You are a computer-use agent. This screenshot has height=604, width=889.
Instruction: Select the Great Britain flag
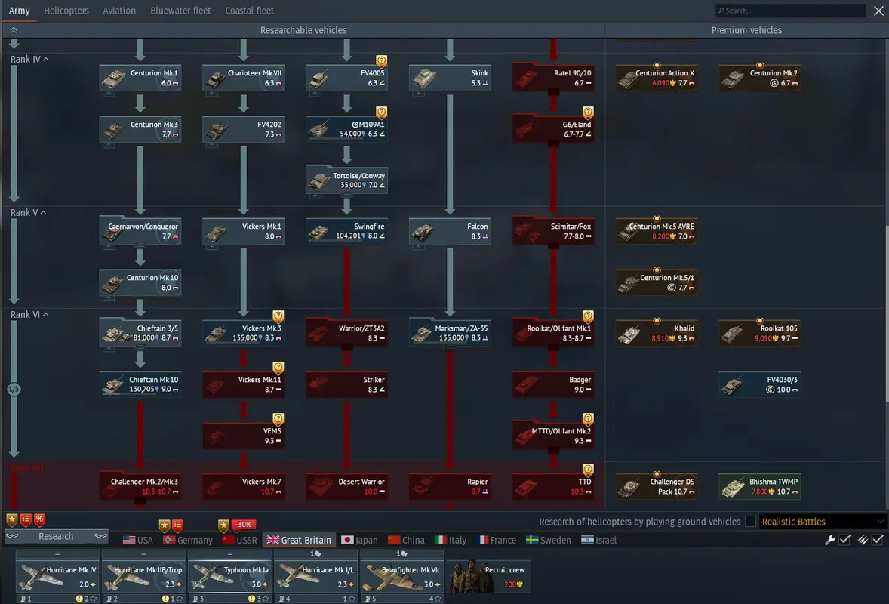coord(273,540)
